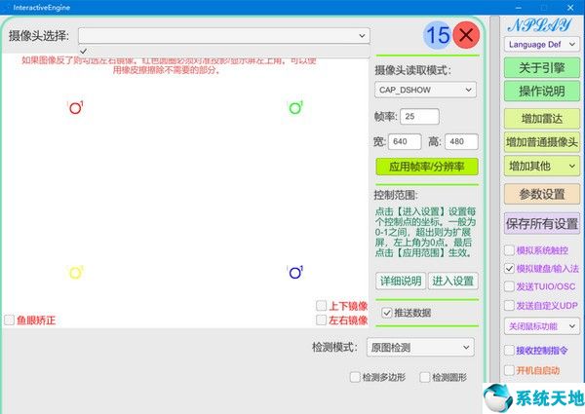
Task: Click the 控制范围 label
Action: (396, 195)
